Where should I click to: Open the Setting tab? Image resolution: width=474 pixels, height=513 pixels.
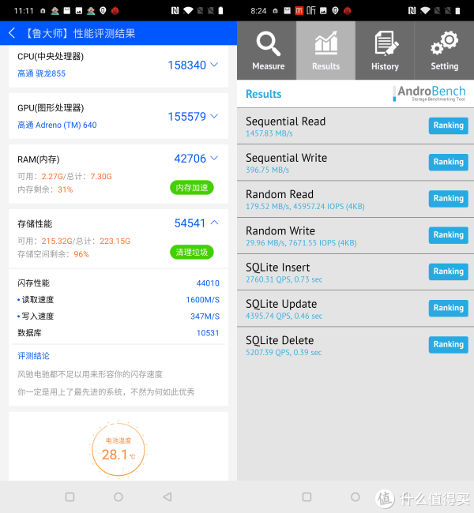click(x=444, y=51)
